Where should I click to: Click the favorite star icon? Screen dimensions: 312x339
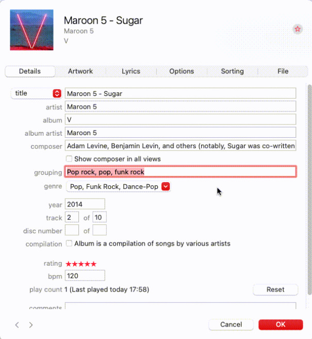(x=298, y=29)
